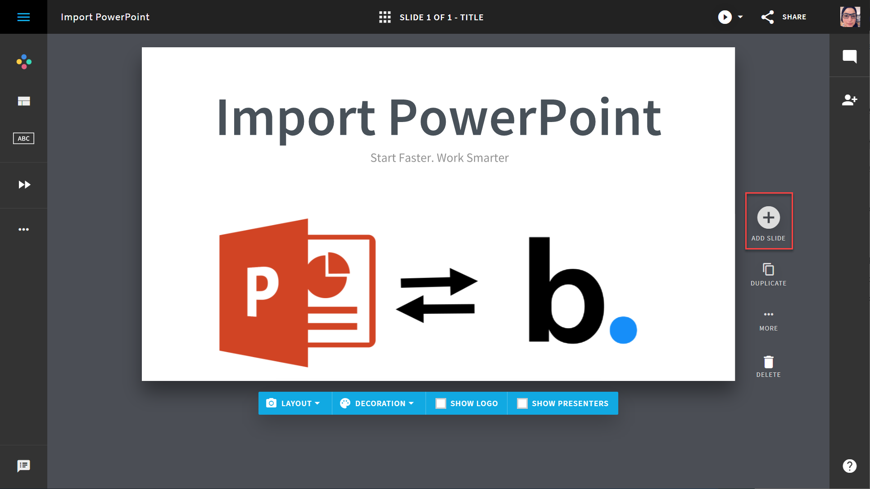Enable the ABC text slide panel
Screen dimensions: 870x489
[23, 138]
